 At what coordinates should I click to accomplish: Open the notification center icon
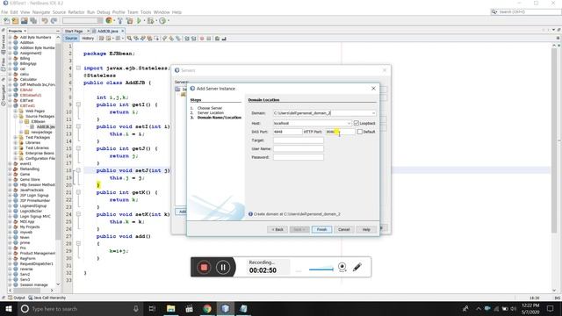pos(551,308)
